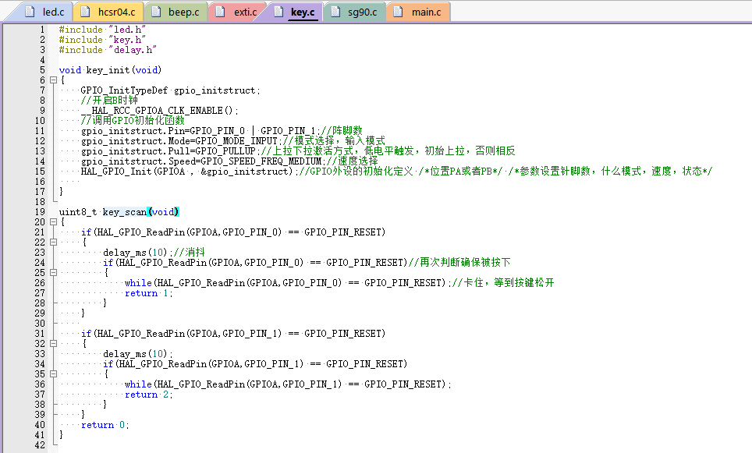Collapse the inner if block at line 25

53,272
